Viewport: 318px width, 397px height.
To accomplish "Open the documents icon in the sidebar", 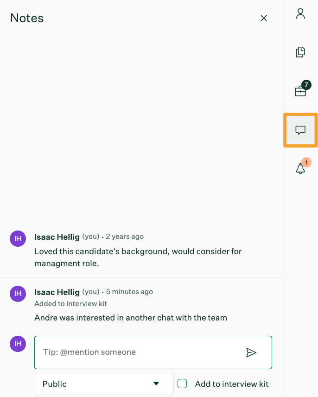I will (x=300, y=52).
